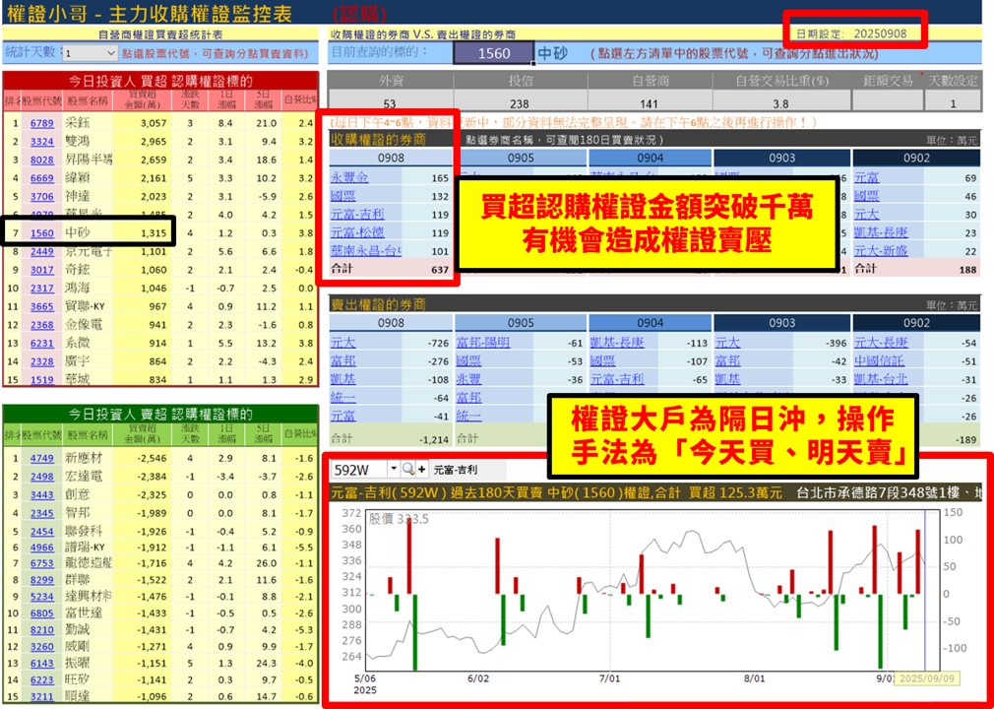Select the 天數設定 value cell showing 1
This screenshot has height=709, width=994.
pos(953,103)
